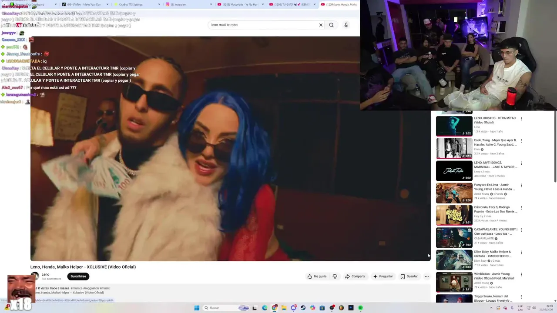Open Microsoft Store from taskbar

[x=322, y=308]
